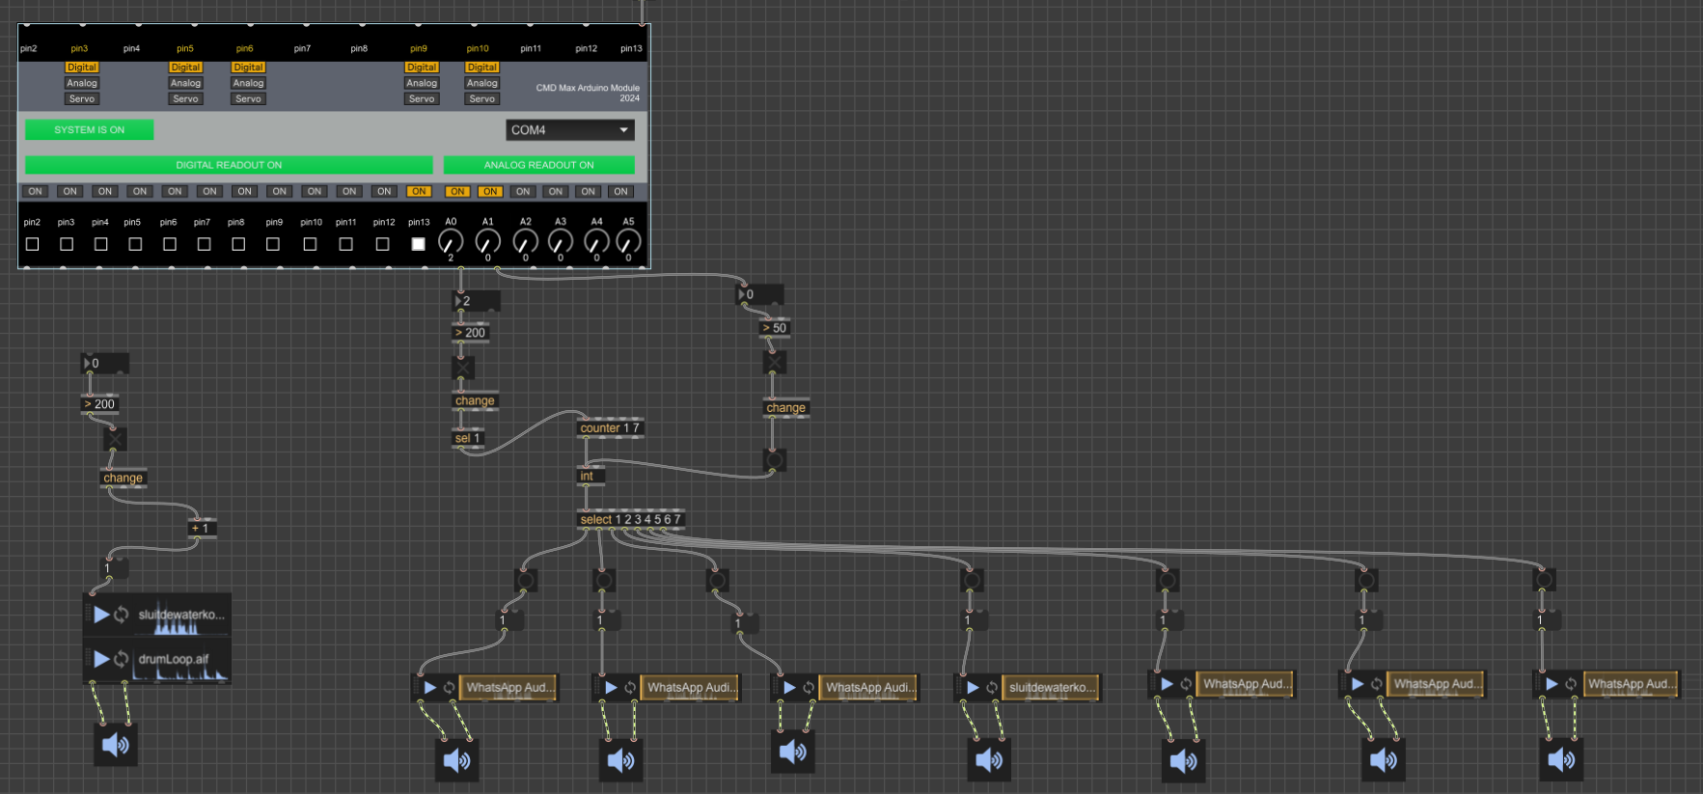Set pin5 mode to Servo
This screenshot has width=1703, height=794.
(185, 98)
